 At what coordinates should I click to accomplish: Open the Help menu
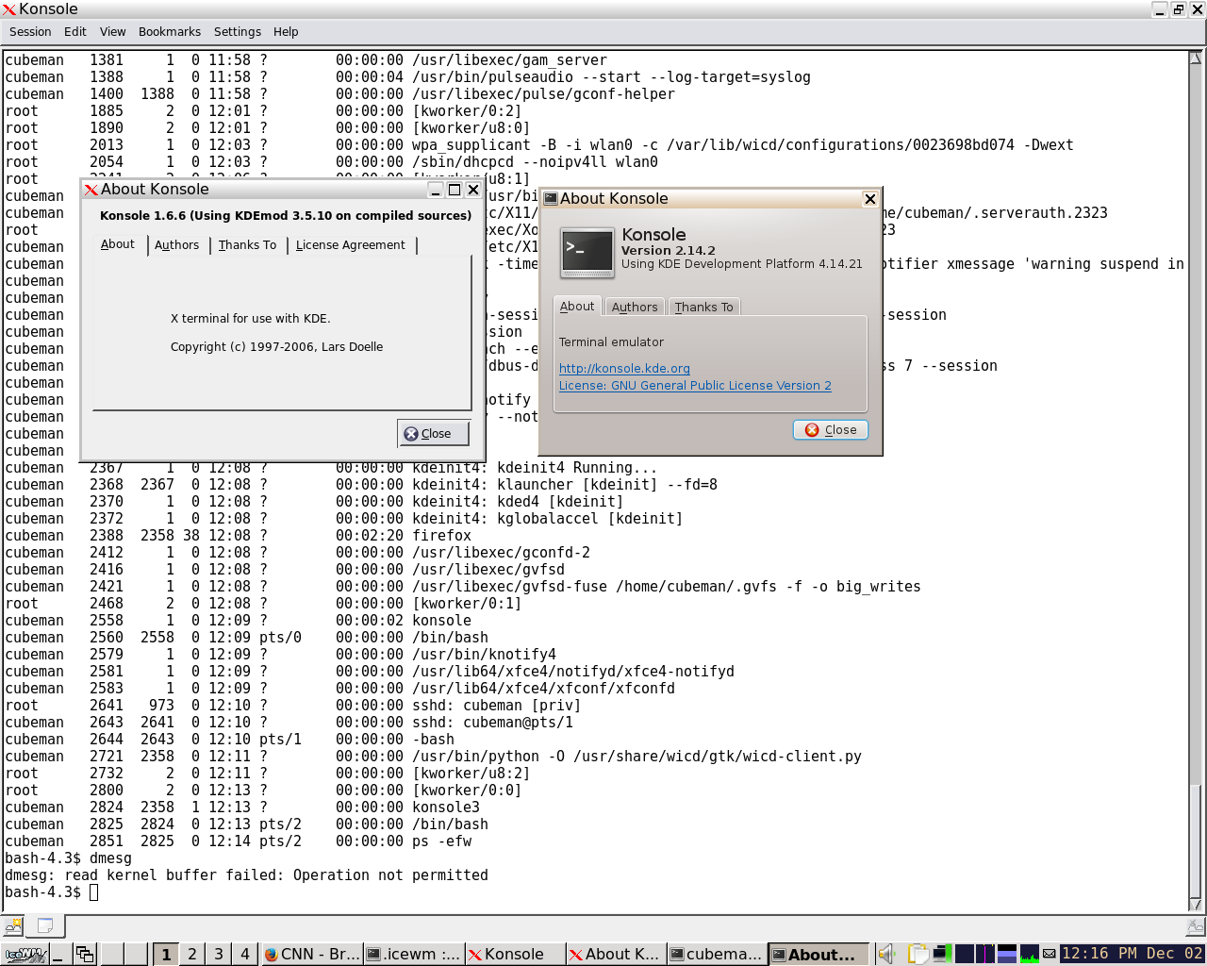click(x=286, y=31)
